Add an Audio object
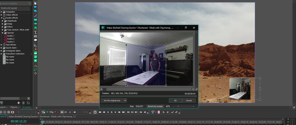 [x=36, y=56]
